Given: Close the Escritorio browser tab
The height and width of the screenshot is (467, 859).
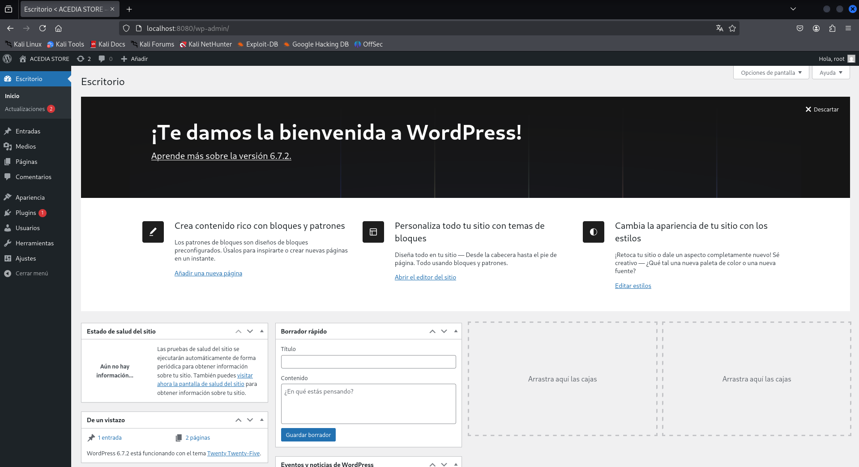Looking at the screenshot, I should coord(112,9).
